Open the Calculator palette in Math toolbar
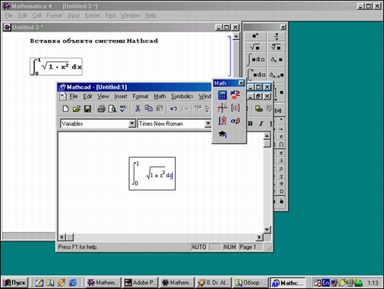The height and width of the screenshot is (289, 384). point(222,95)
